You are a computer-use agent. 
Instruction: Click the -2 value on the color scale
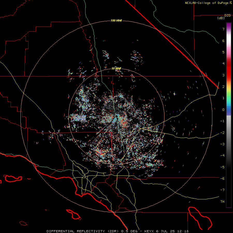[x=222, y=133]
